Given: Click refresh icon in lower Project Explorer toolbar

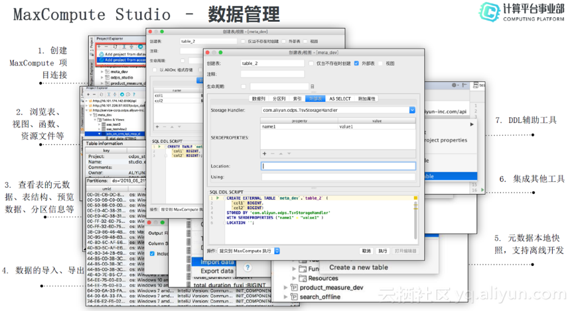Looking at the screenshot, I should (102, 94).
